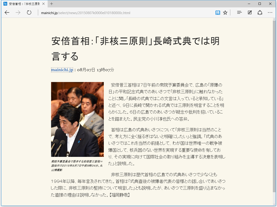277x207 pixels.
Task: Toggle the Reading view book icon
Action: pyautogui.click(x=218, y=13)
